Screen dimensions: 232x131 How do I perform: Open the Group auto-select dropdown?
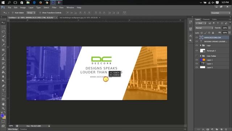click(31, 13)
